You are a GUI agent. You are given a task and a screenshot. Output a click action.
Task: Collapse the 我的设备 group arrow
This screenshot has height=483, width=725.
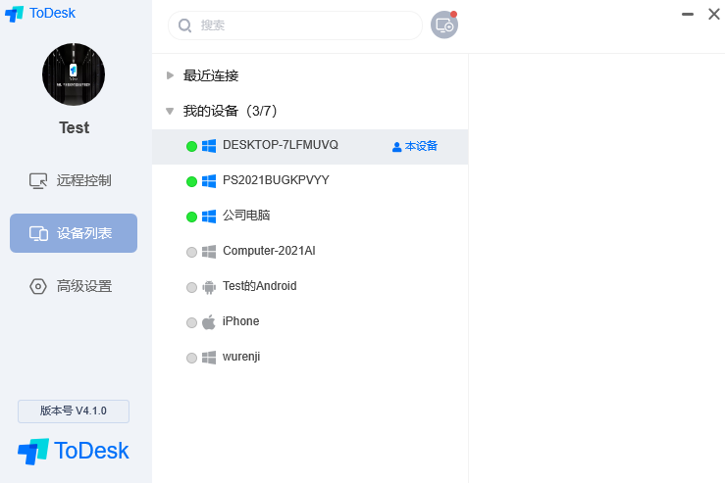click(x=170, y=111)
